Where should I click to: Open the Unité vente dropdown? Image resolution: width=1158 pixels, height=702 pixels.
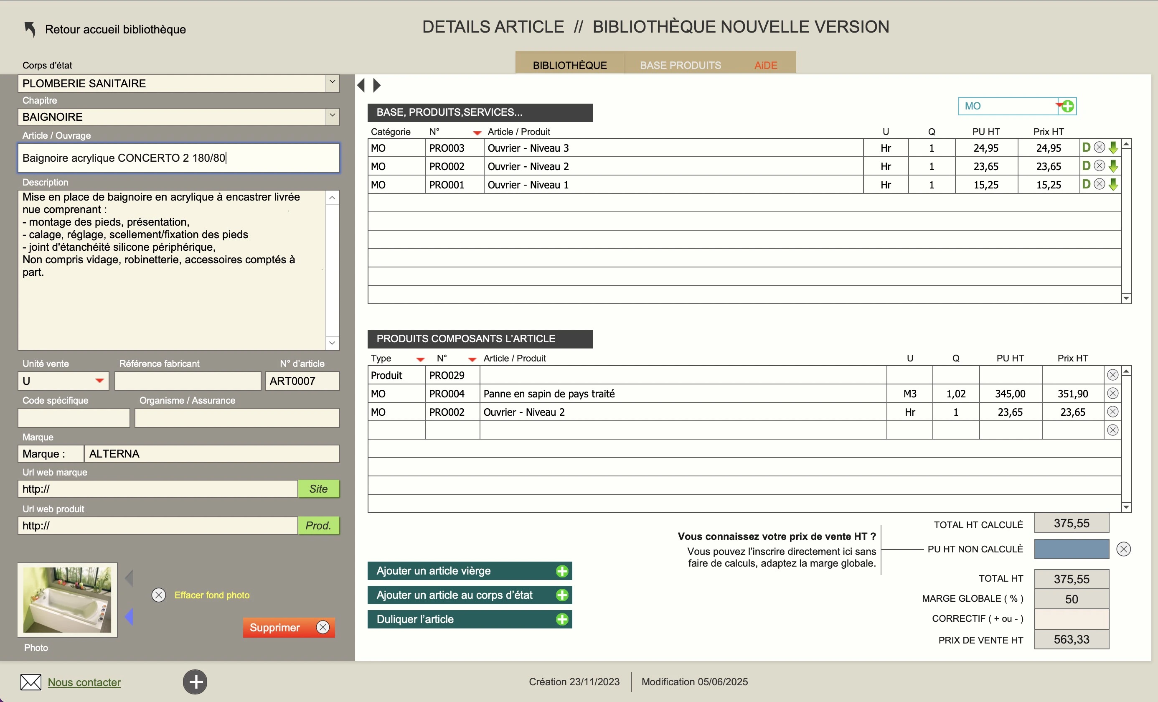pos(99,381)
